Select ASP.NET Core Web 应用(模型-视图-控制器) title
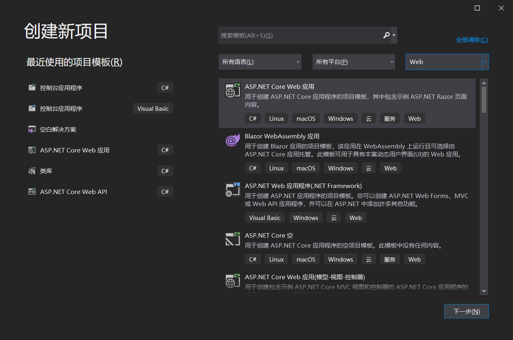513x340 pixels. point(305,277)
